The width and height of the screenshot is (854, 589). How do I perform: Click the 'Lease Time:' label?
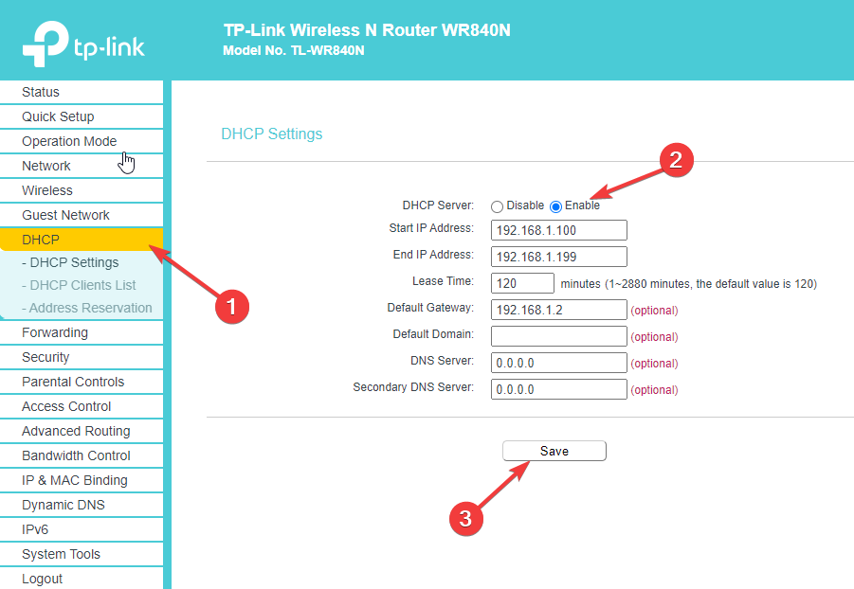click(443, 281)
